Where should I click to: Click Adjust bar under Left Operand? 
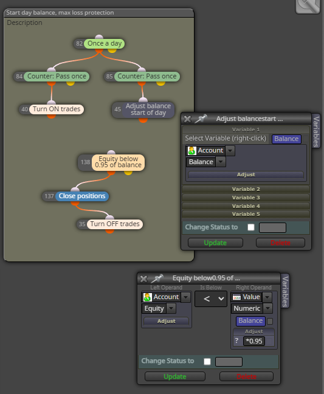click(x=167, y=321)
